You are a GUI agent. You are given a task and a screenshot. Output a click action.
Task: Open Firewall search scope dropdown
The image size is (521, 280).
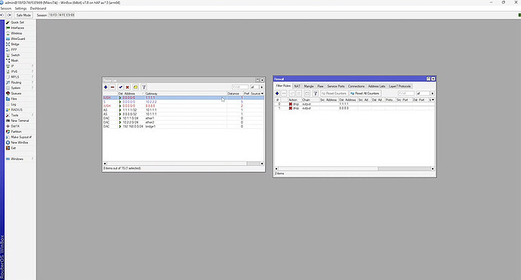[x=433, y=94]
